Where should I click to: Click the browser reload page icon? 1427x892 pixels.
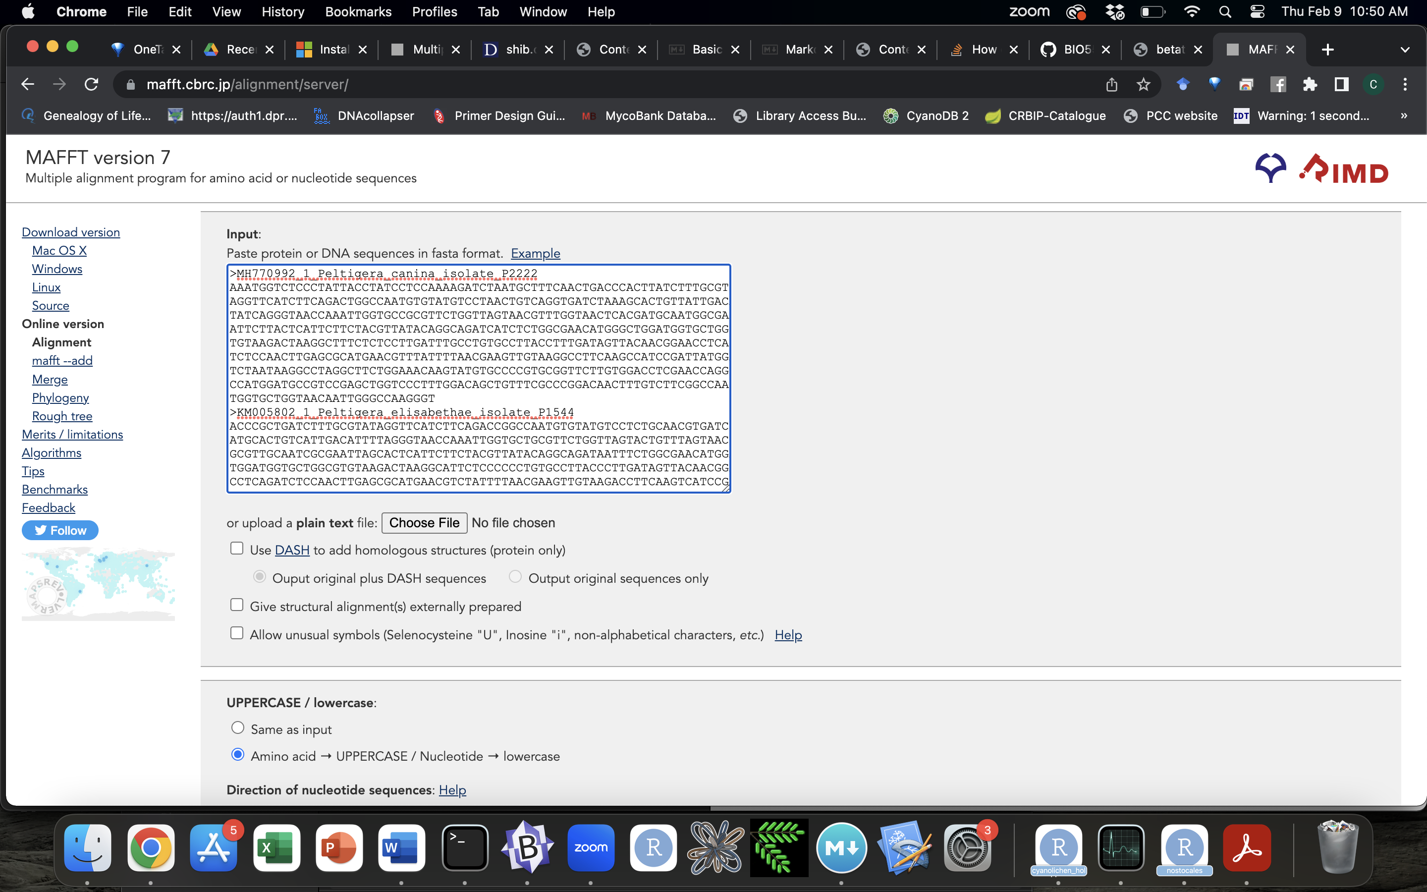point(91,84)
